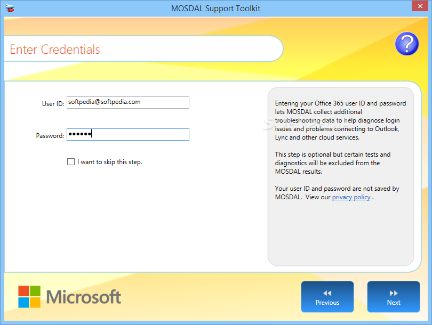This screenshot has width=432, height=325.
Task: Click the 'Password:' label
Action: coord(50,136)
